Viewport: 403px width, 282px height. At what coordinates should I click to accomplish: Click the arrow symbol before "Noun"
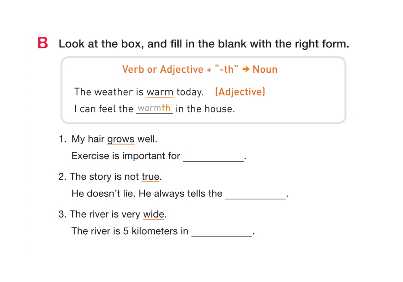(x=246, y=70)
